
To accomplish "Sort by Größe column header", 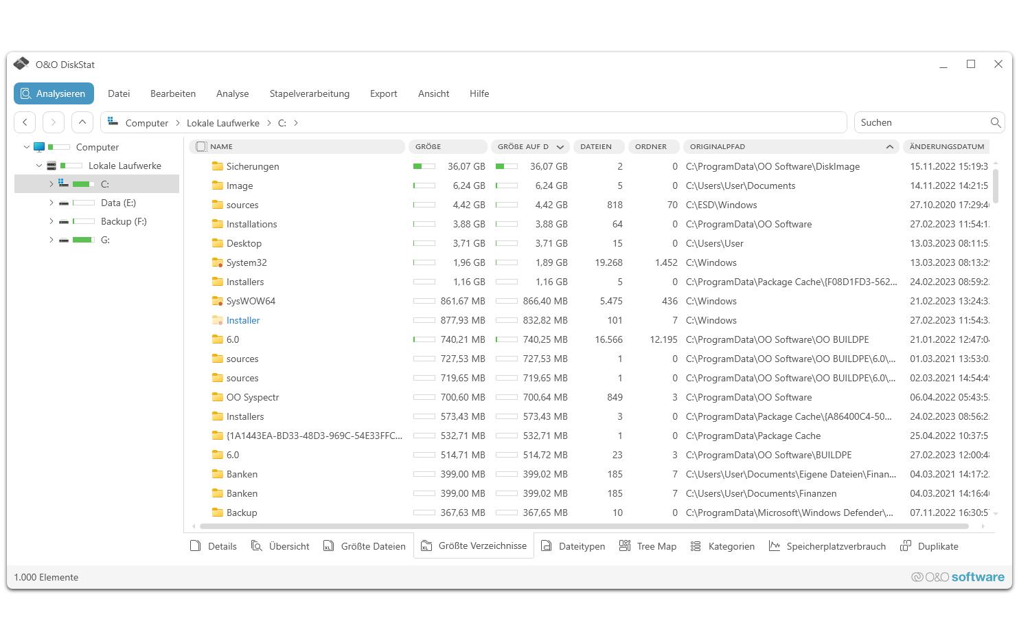I will 448,146.
